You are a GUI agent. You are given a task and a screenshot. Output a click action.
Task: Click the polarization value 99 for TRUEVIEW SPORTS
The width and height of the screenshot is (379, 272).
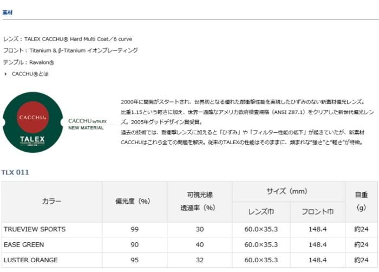(x=134, y=230)
